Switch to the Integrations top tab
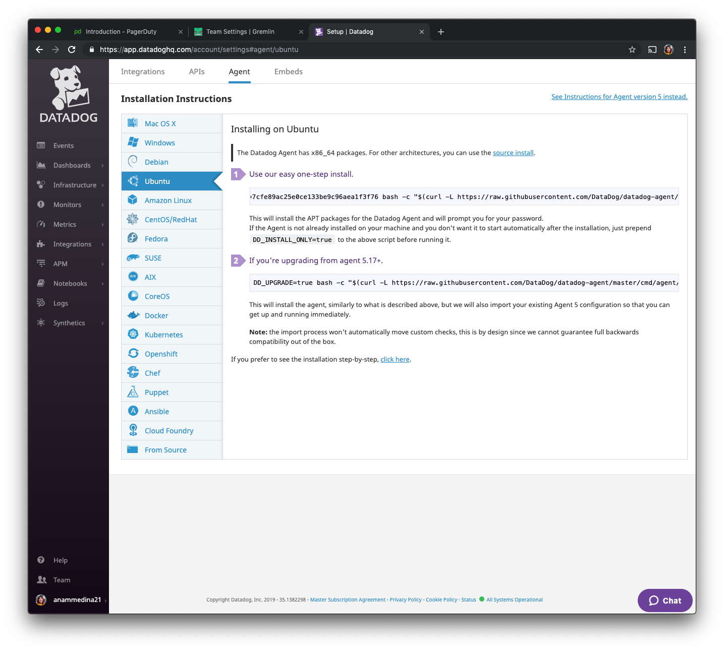The height and width of the screenshot is (651, 724). tap(143, 72)
